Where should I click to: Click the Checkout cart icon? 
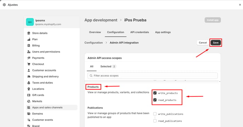coord(29,64)
